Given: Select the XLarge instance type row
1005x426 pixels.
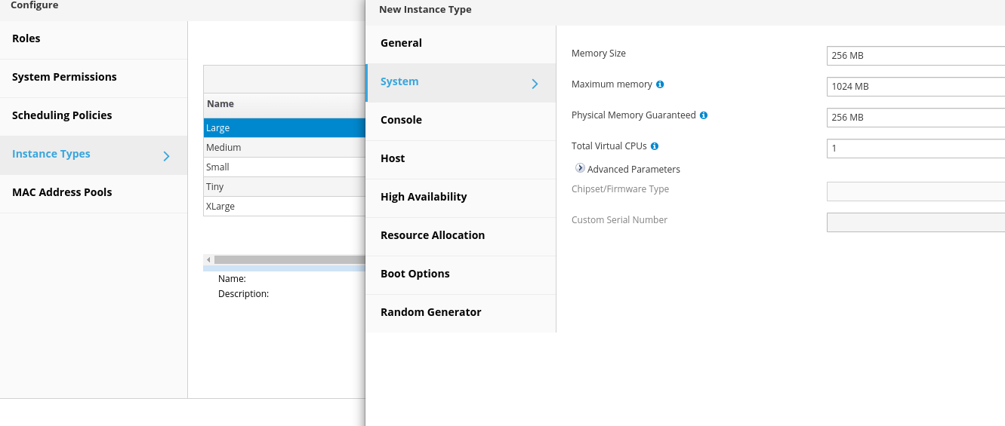Looking at the screenshot, I should tap(284, 207).
